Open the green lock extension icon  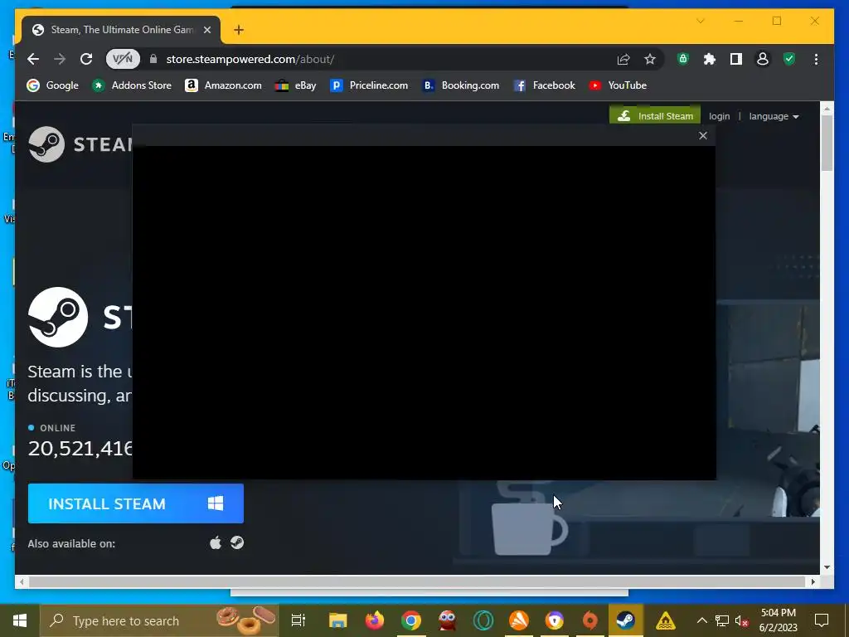(683, 59)
